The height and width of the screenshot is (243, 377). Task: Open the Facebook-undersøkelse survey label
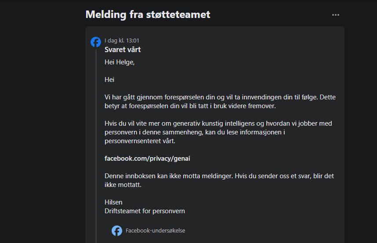point(155,231)
